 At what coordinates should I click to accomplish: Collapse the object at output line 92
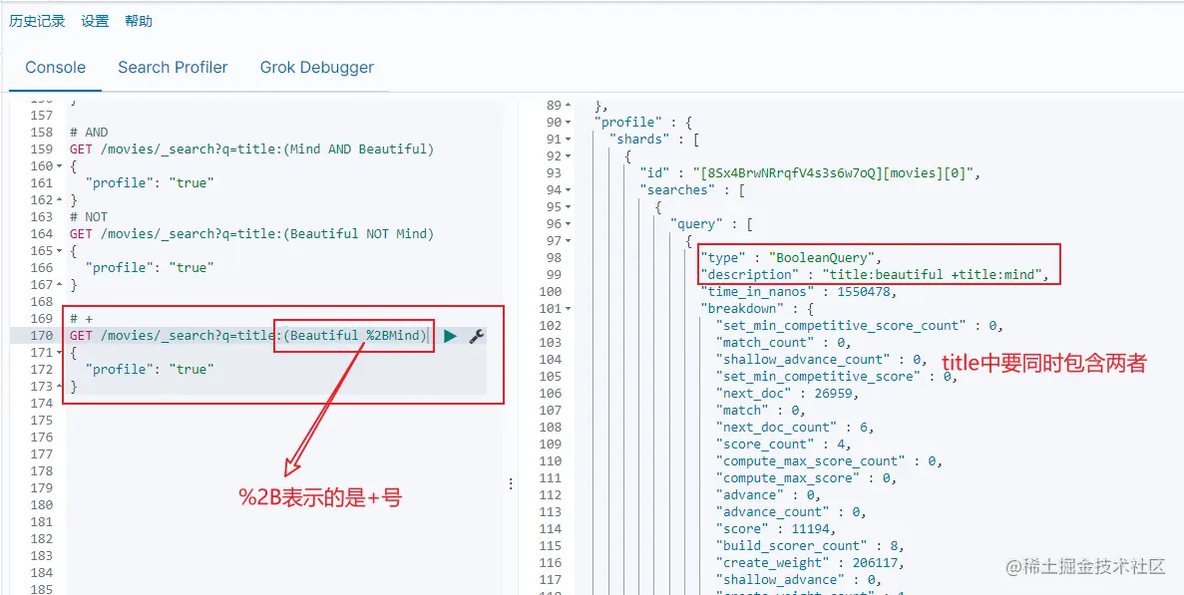pyautogui.click(x=568, y=156)
